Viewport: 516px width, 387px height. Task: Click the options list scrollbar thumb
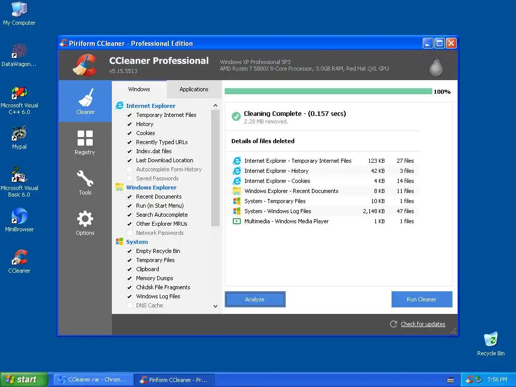(215, 168)
